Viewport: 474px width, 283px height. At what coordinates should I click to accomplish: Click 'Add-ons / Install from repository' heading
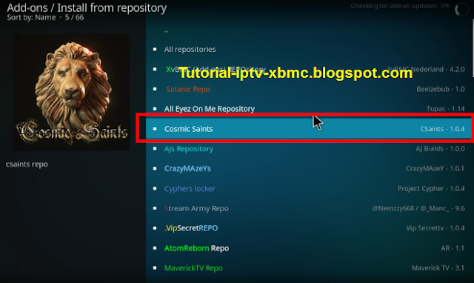(87, 7)
